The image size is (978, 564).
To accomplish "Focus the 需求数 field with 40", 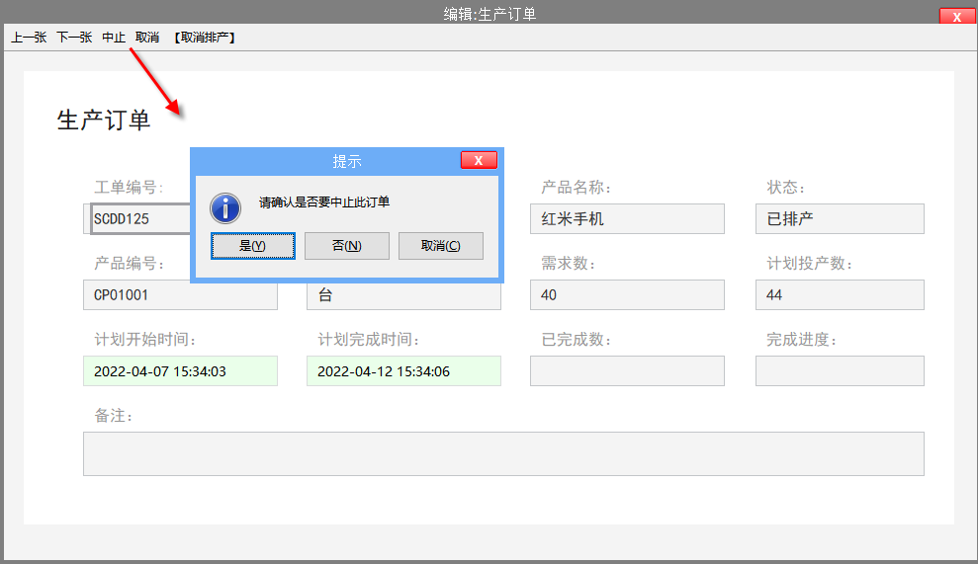I will point(628,294).
